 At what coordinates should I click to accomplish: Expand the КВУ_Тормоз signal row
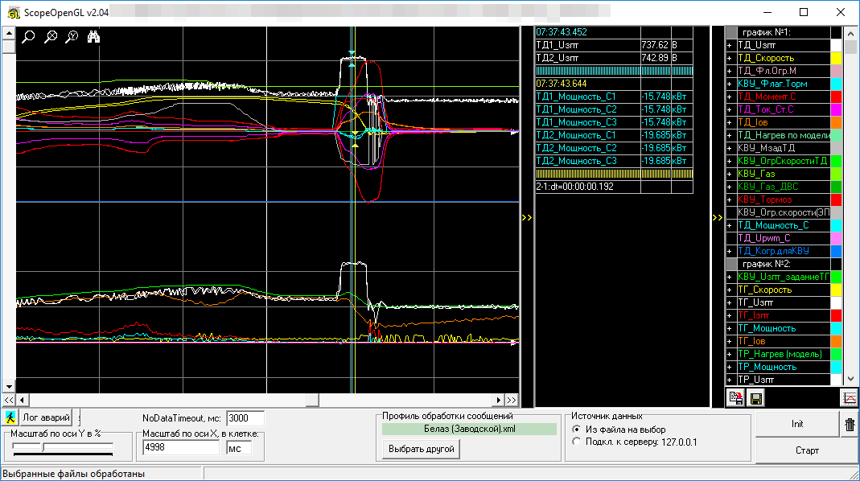click(x=730, y=199)
